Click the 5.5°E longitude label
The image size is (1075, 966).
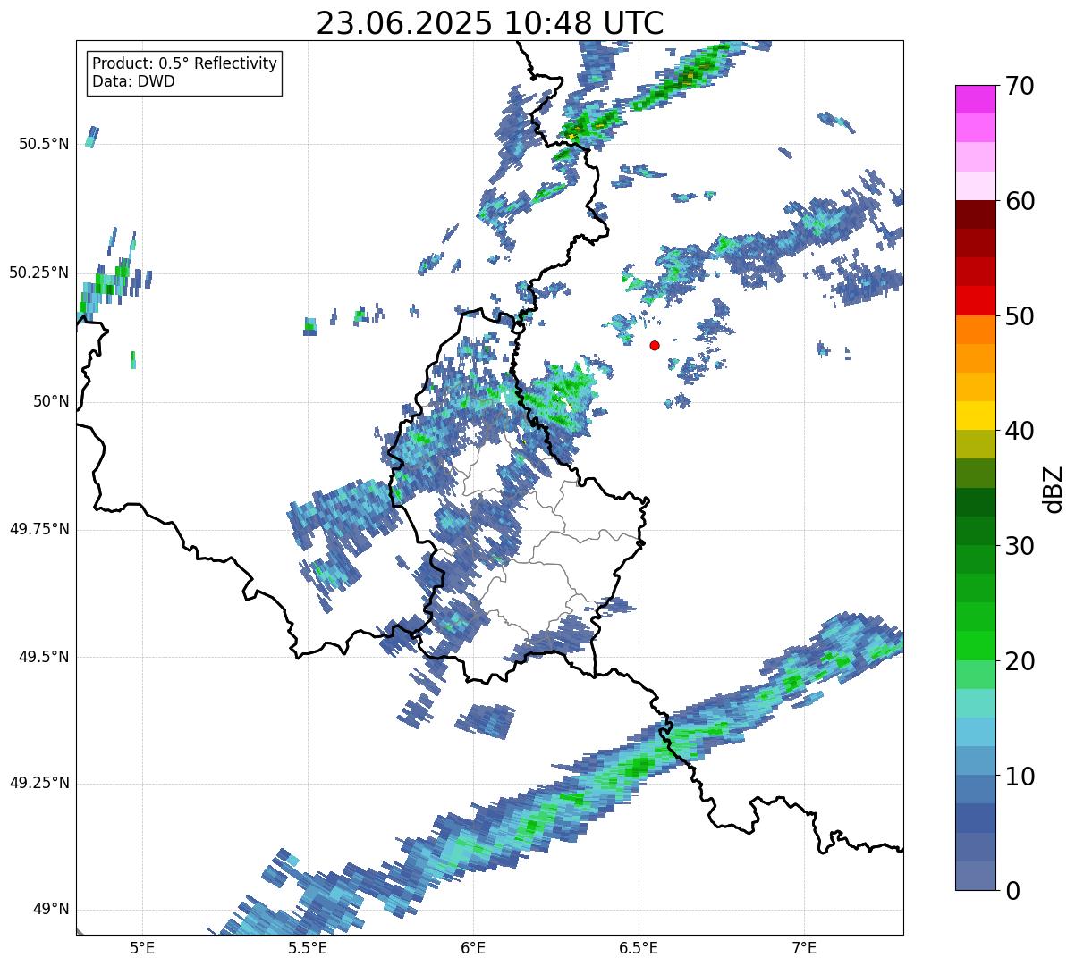[308, 947]
